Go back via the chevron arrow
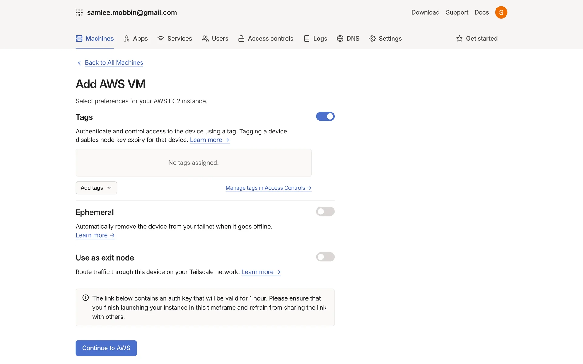Image resolution: width=583 pixels, height=364 pixels. tap(79, 63)
